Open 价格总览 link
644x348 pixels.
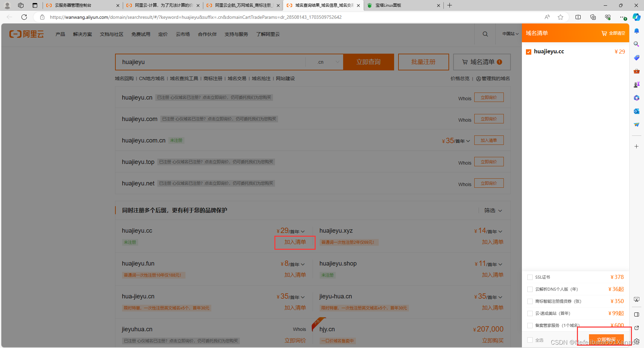(460, 78)
